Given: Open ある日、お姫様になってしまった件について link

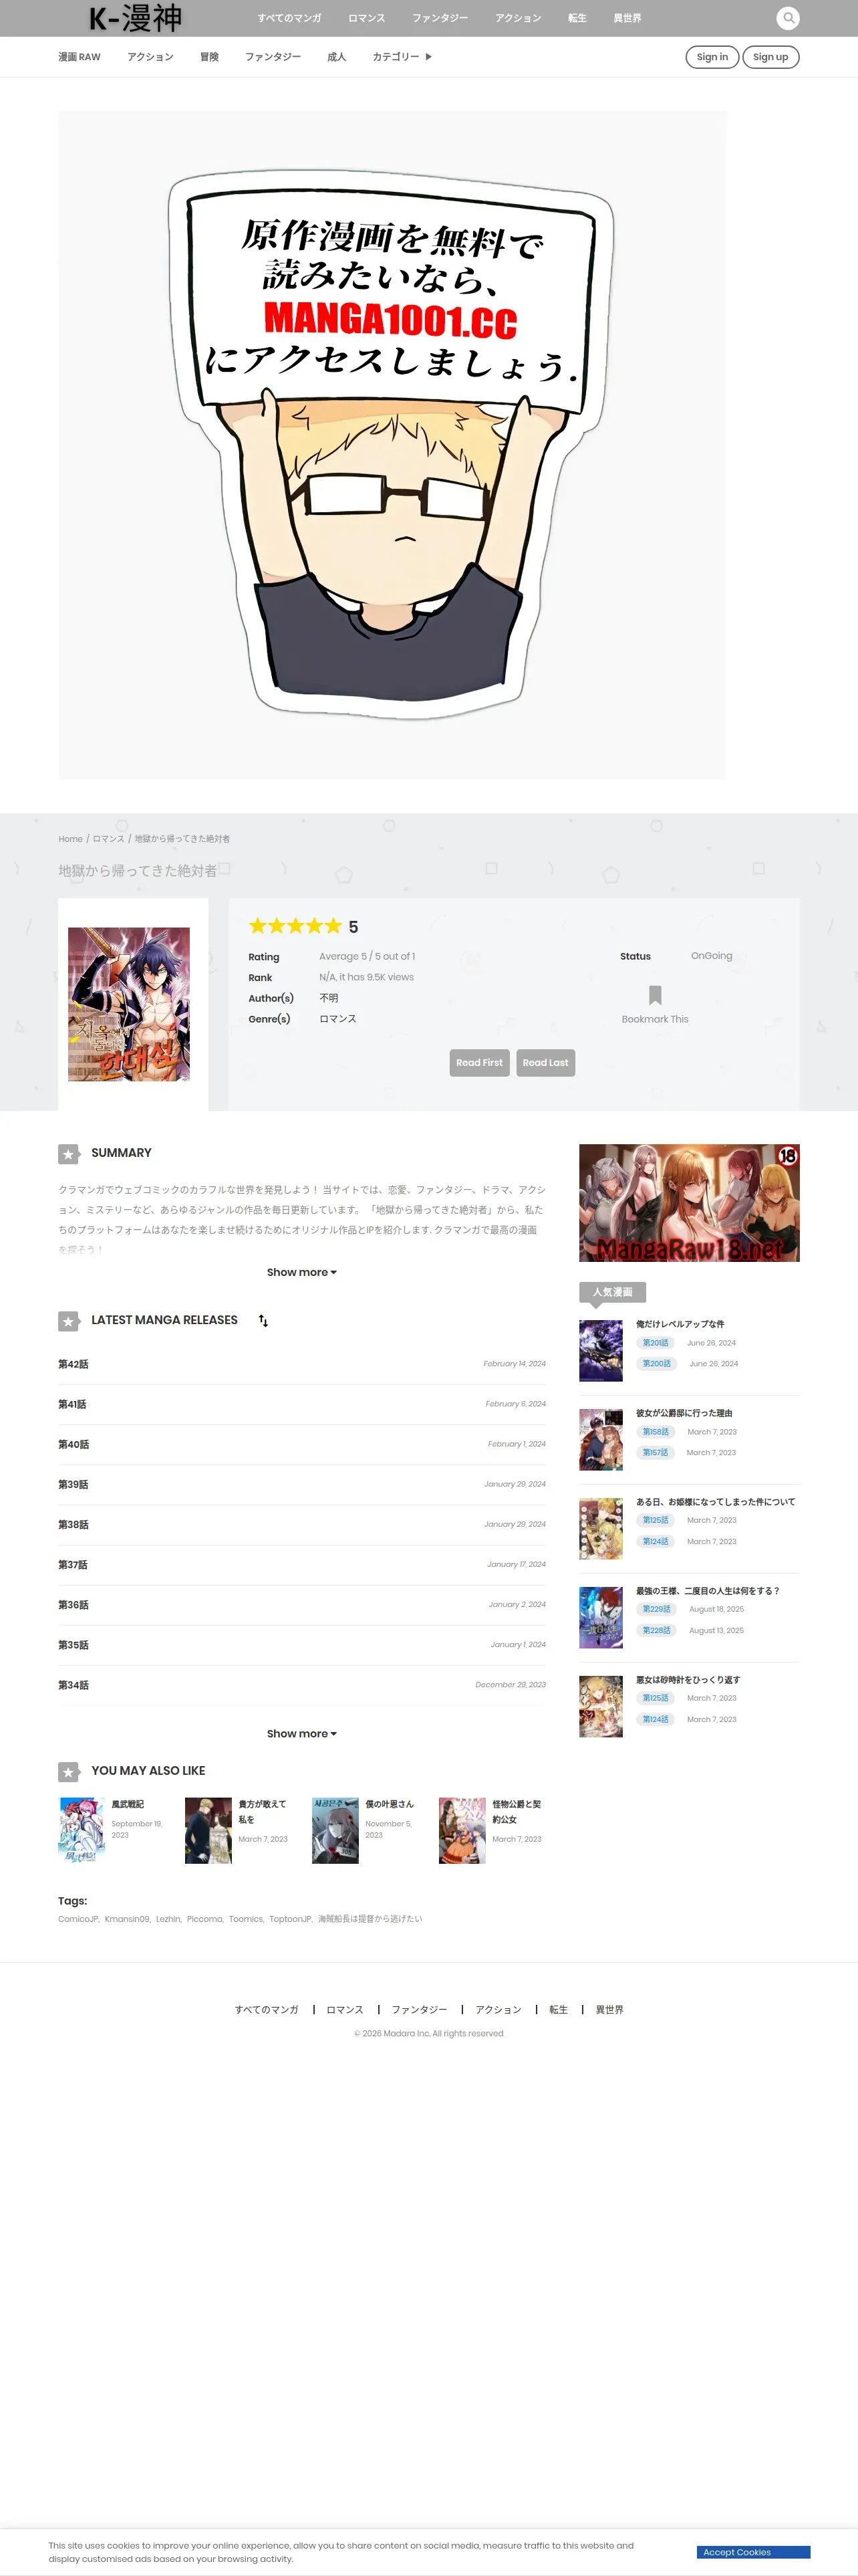Looking at the screenshot, I should [716, 1502].
